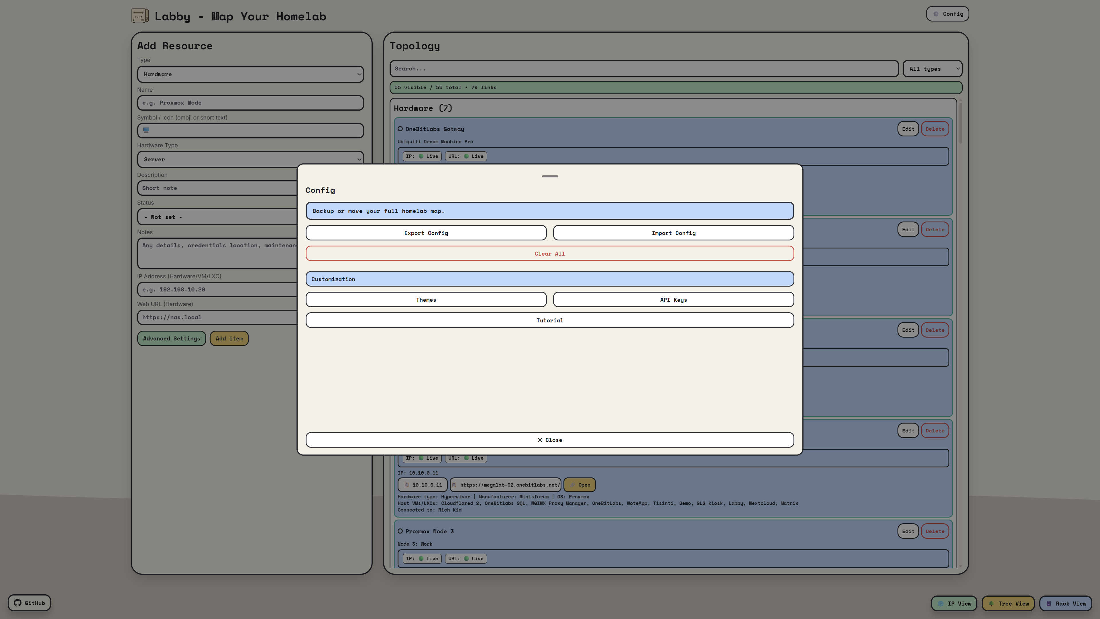Click the Customization section header
The height and width of the screenshot is (619, 1100).
click(550, 279)
